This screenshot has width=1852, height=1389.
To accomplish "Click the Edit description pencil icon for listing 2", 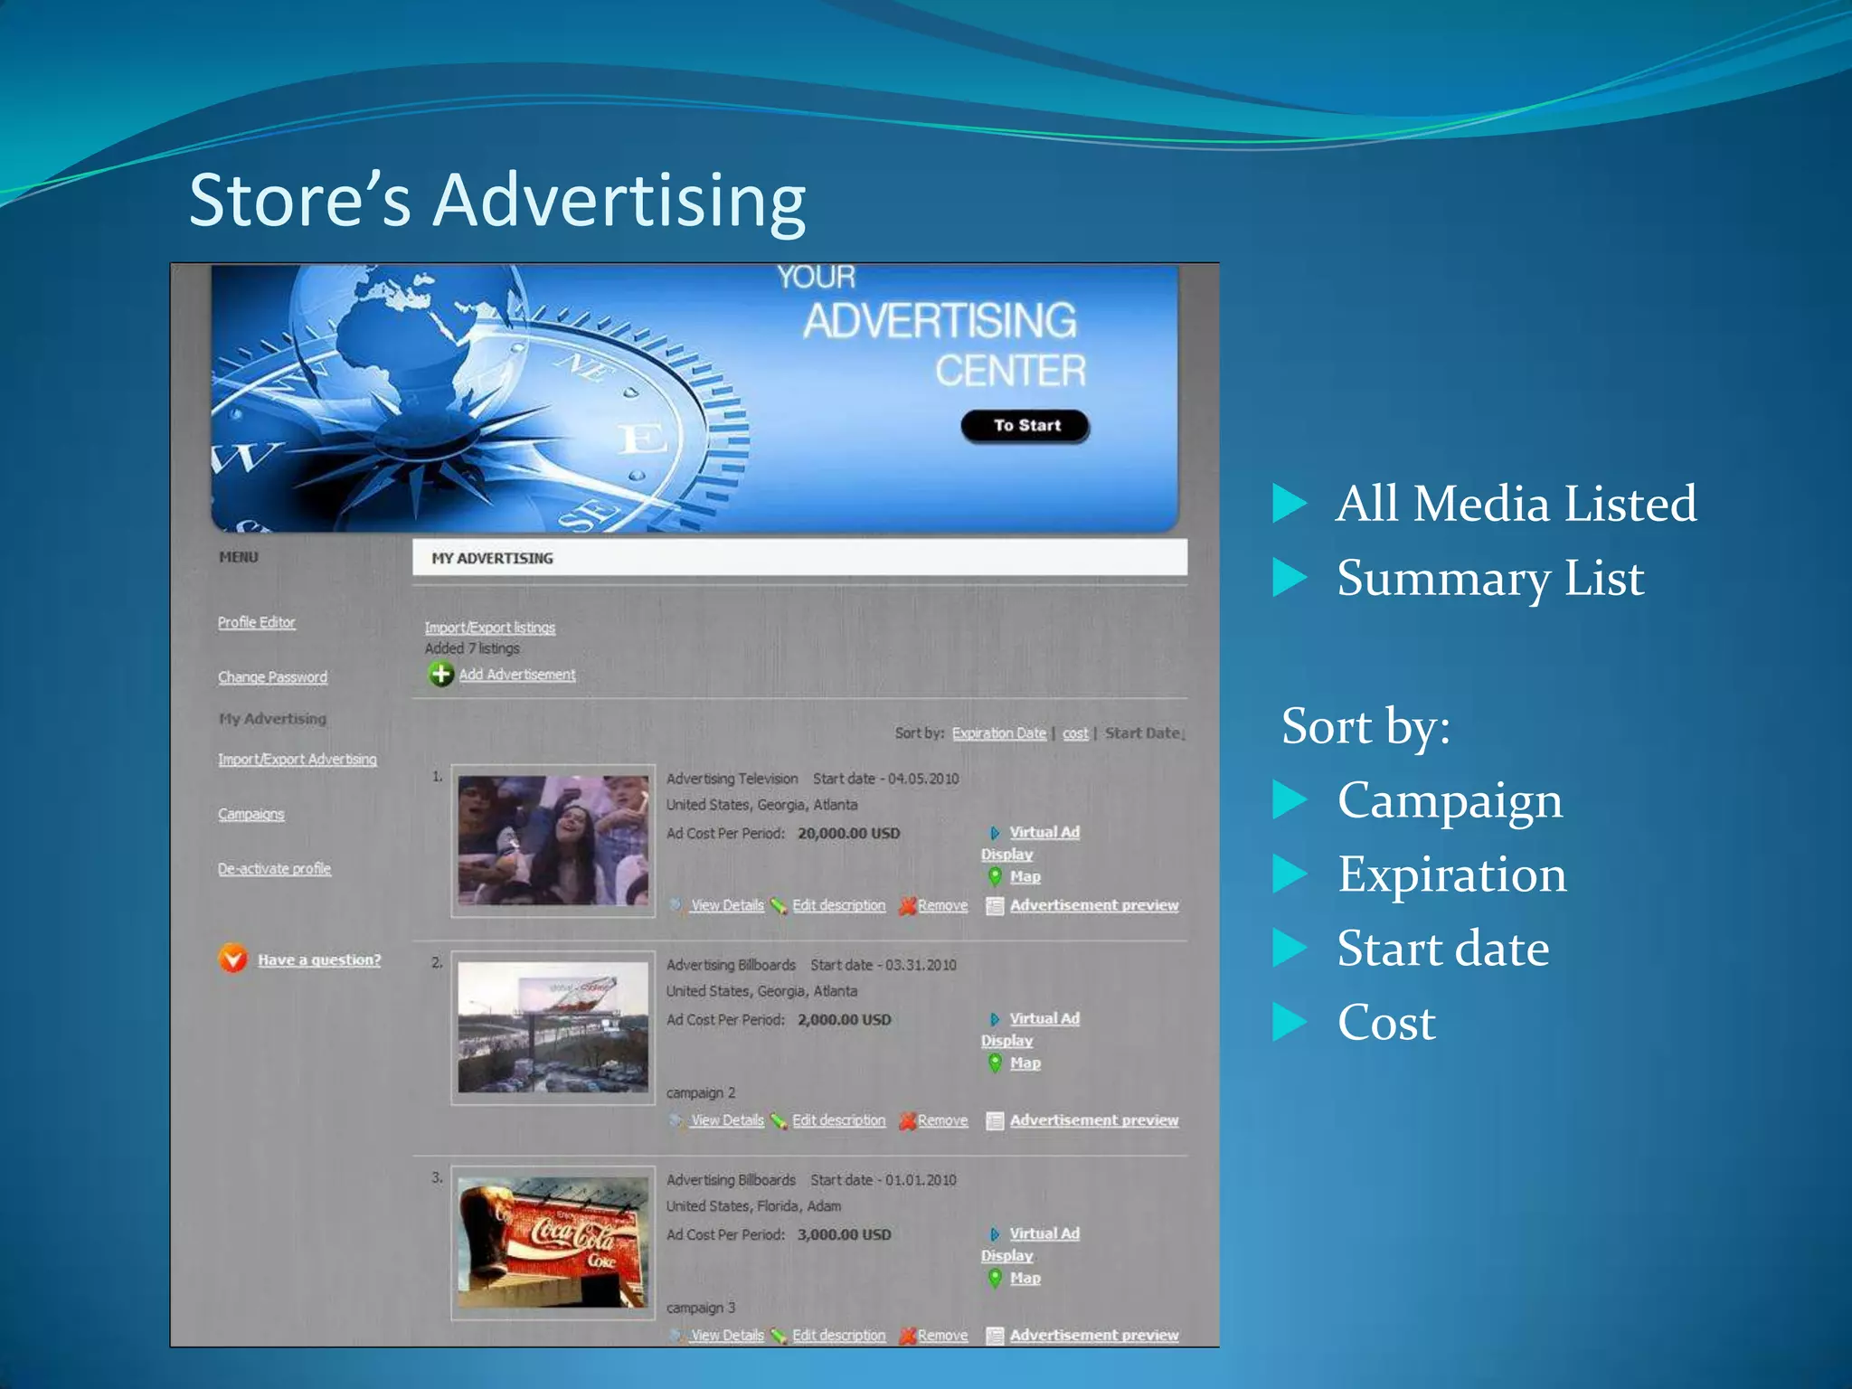I will 778,1121.
